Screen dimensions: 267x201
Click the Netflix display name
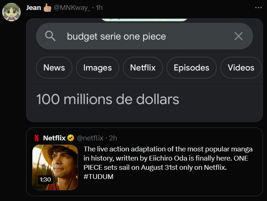[54, 138]
